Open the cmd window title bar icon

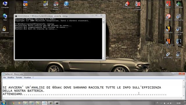pyautogui.click(x=16, y=16)
